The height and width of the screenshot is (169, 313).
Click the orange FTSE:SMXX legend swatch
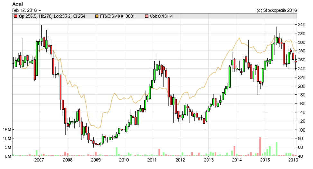coord(97,16)
